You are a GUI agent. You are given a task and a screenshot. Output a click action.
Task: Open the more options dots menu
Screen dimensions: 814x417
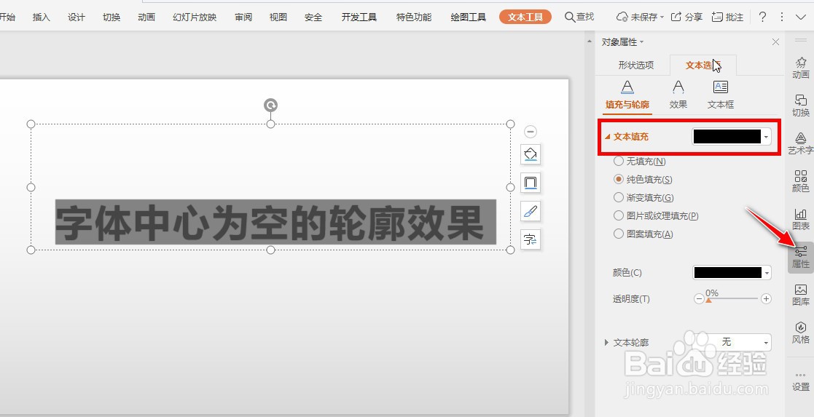tap(782, 17)
